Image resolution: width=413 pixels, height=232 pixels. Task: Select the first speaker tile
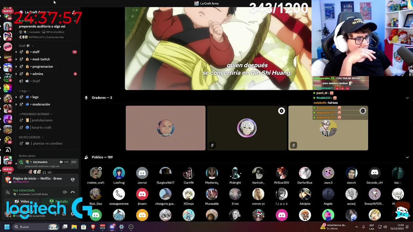point(166,128)
